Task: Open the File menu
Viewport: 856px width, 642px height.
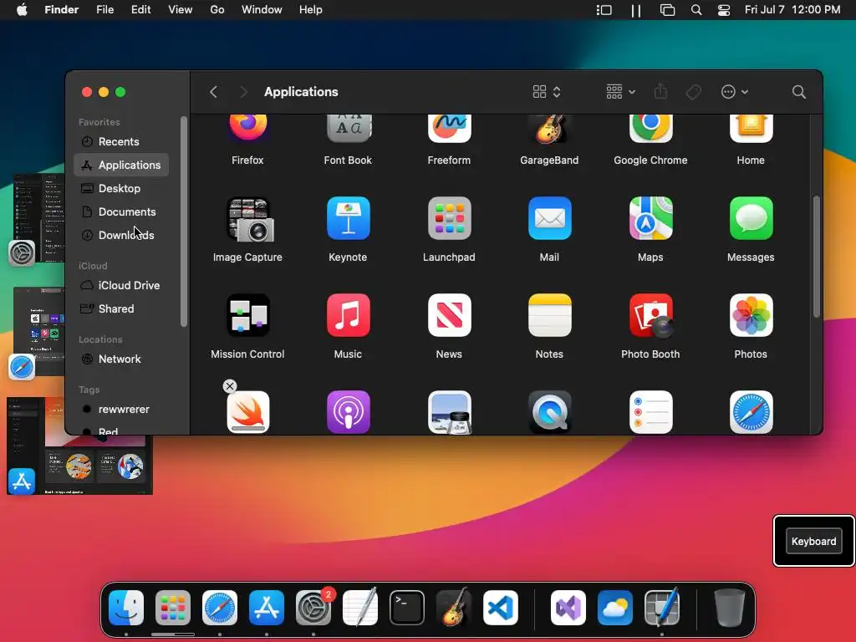Action: [104, 10]
